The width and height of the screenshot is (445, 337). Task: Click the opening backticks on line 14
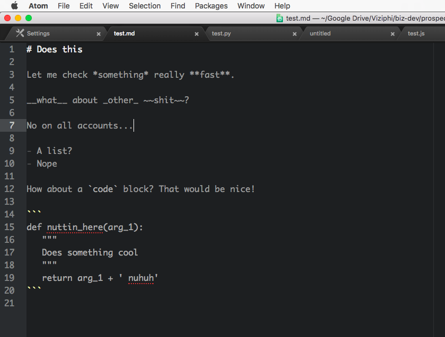pyautogui.click(x=34, y=212)
